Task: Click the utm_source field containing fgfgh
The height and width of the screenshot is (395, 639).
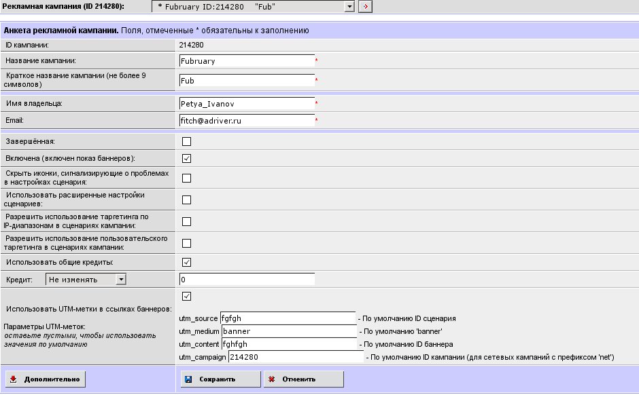Action: [x=288, y=318]
